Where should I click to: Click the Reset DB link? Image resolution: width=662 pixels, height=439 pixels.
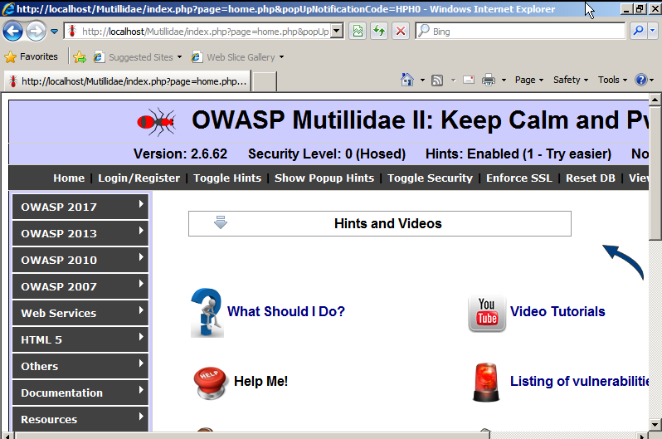(x=590, y=178)
